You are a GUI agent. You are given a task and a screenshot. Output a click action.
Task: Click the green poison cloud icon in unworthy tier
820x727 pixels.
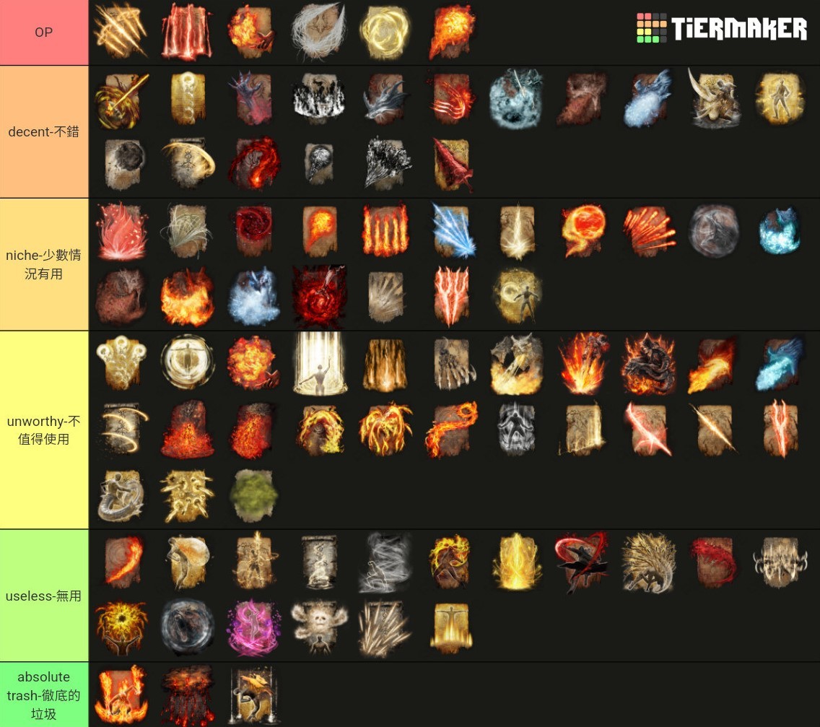coord(253,495)
